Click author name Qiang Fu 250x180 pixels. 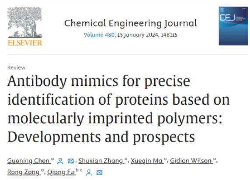tap(61, 172)
